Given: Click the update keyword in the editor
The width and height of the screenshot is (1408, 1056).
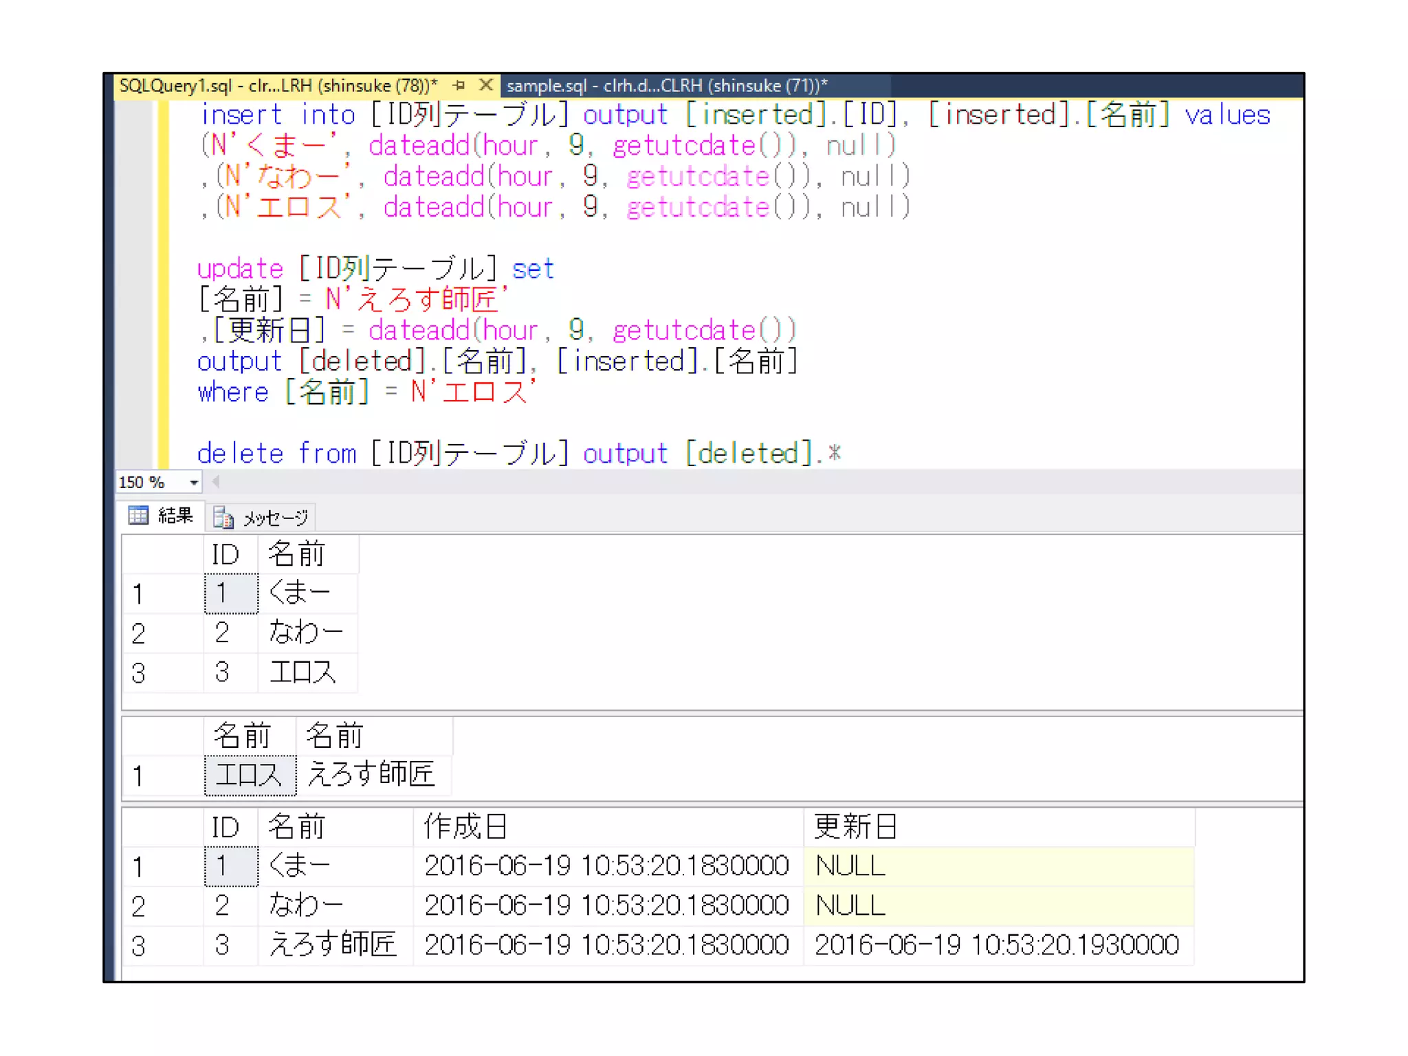Looking at the screenshot, I should 240,269.
